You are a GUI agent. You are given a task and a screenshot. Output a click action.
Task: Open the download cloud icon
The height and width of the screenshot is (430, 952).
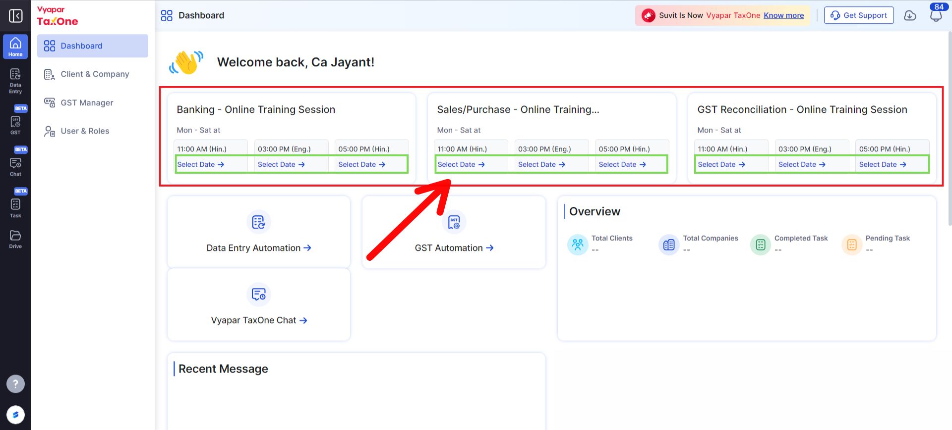[x=910, y=15]
